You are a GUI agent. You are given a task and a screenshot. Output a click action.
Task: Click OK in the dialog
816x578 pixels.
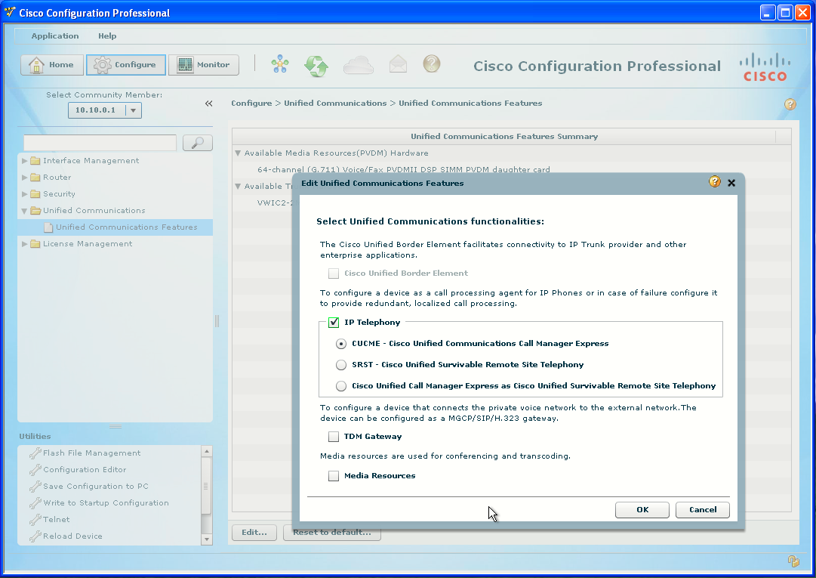642,510
